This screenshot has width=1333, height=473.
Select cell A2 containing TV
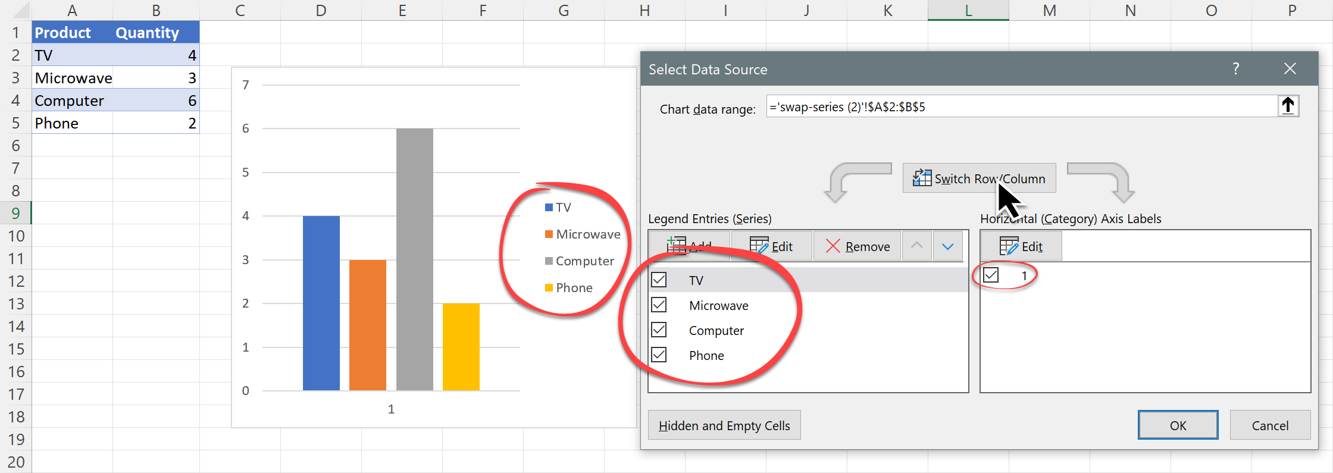[73, 55]
